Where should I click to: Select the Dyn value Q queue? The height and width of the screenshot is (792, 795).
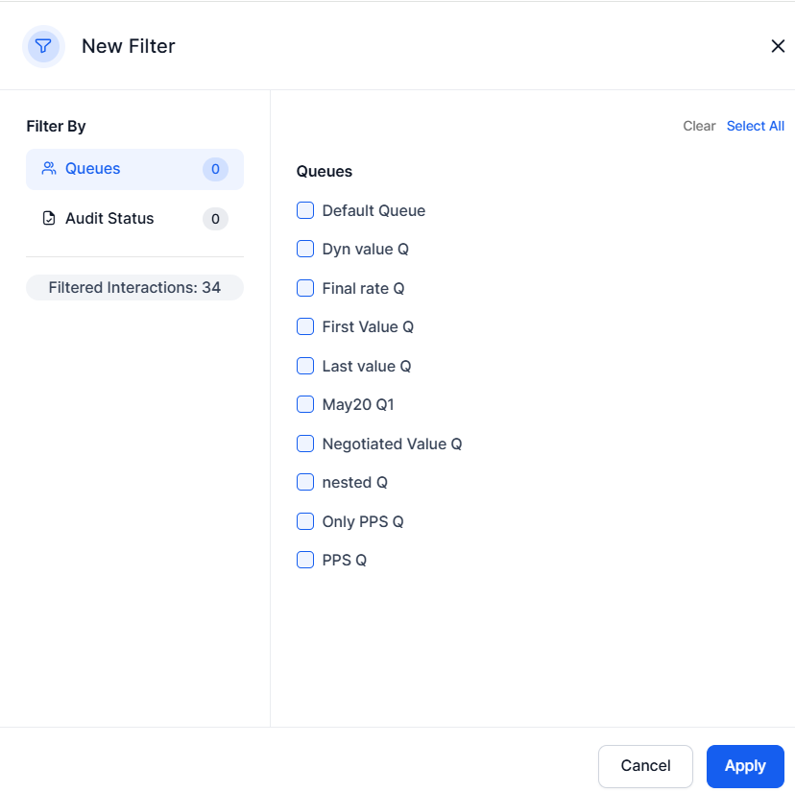[x=304, y=248]
